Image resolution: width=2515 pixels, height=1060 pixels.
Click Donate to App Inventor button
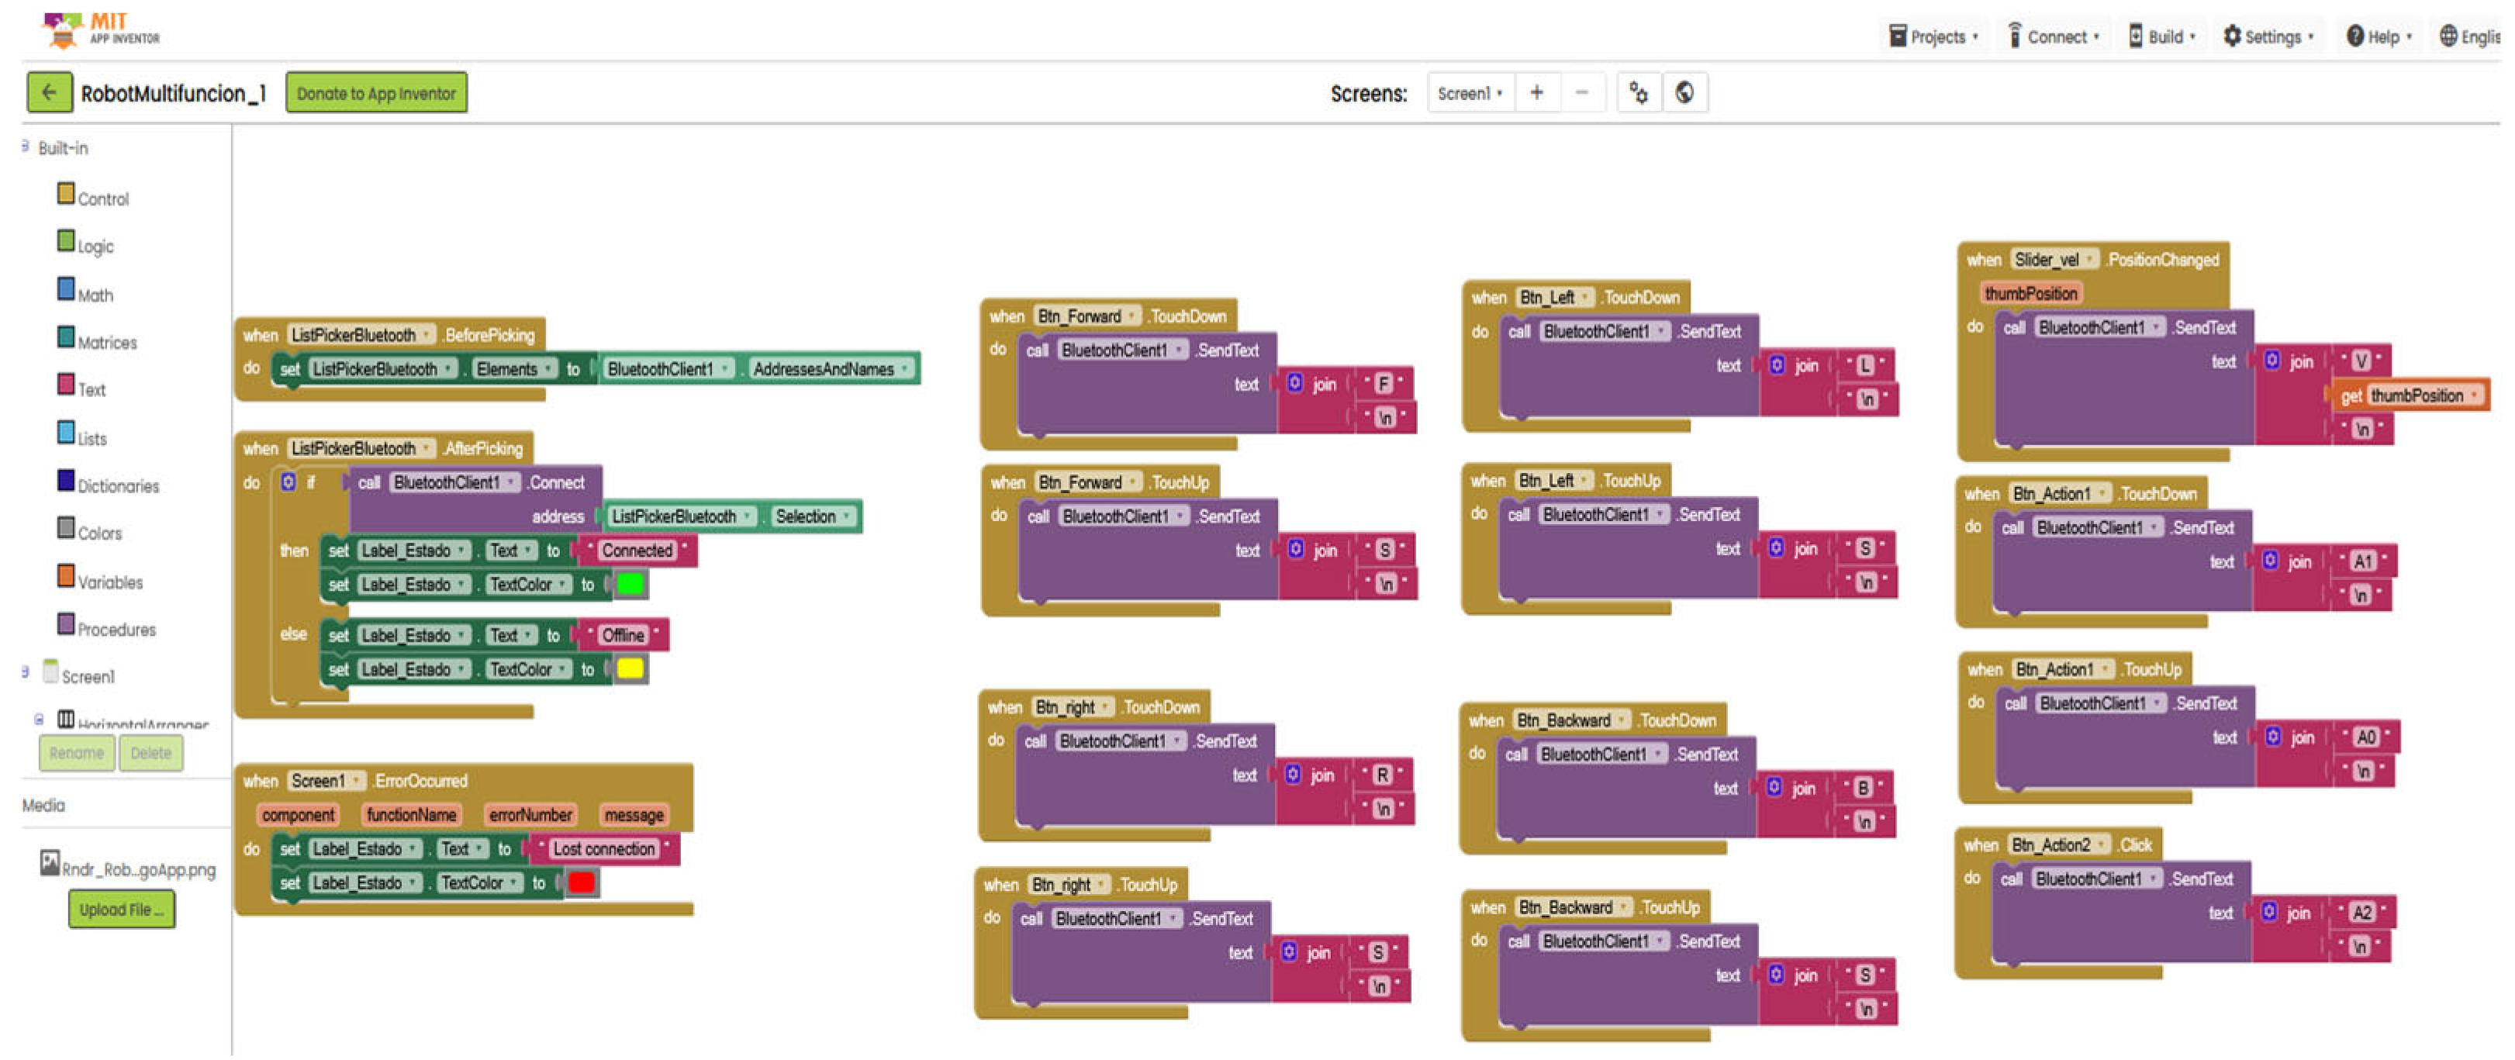click(x=376, y=93)
